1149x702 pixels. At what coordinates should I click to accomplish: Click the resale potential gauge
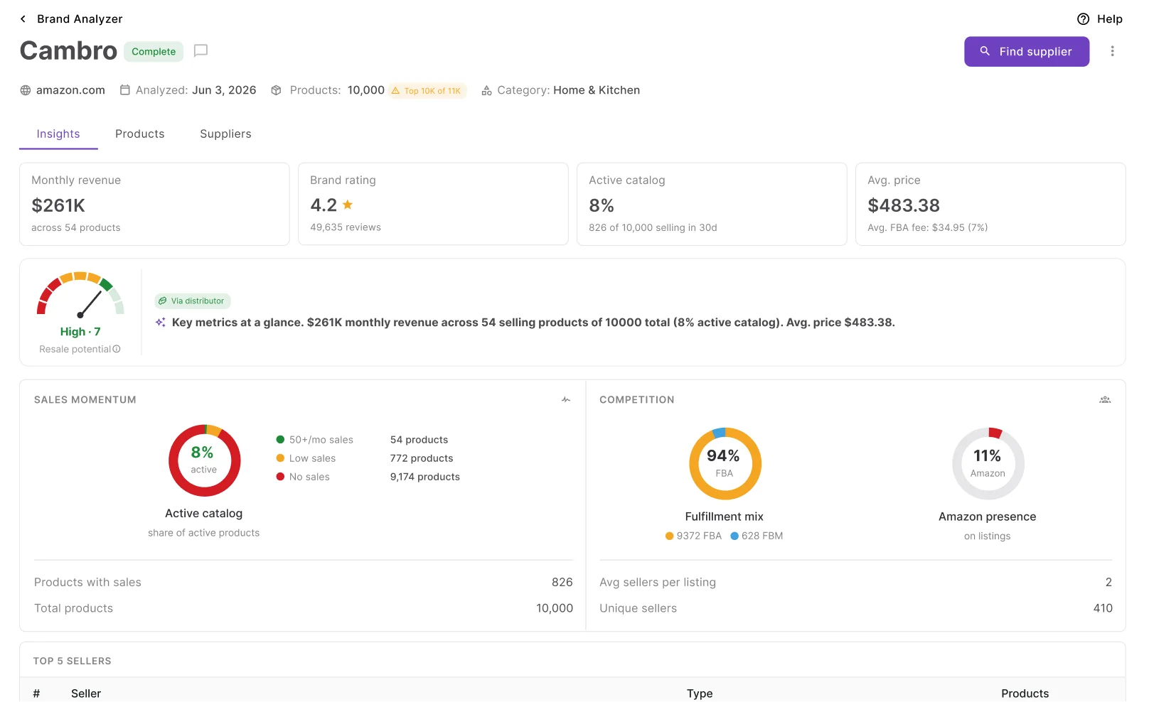pyautogui.click(x=80, y=294)
